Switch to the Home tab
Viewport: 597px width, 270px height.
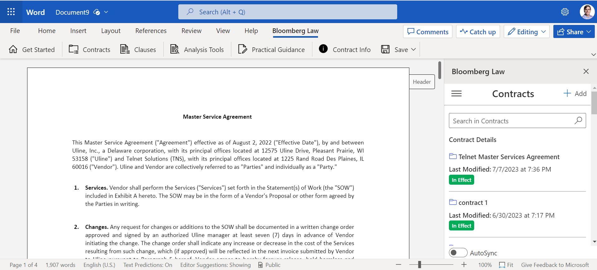click(47, 31)
